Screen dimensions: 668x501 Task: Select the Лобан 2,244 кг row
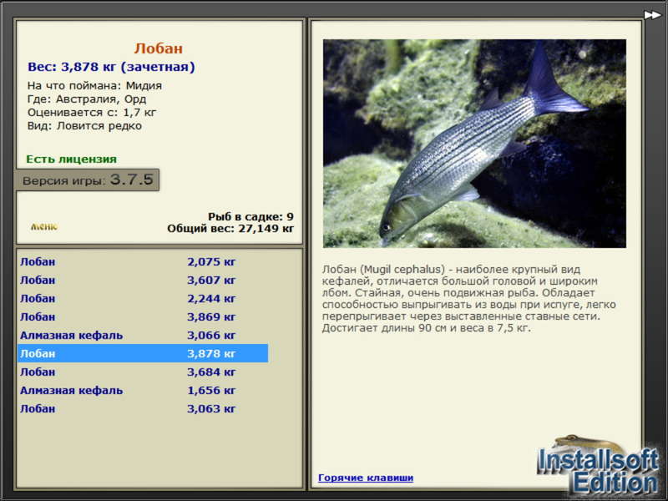(x=143, y=298)
